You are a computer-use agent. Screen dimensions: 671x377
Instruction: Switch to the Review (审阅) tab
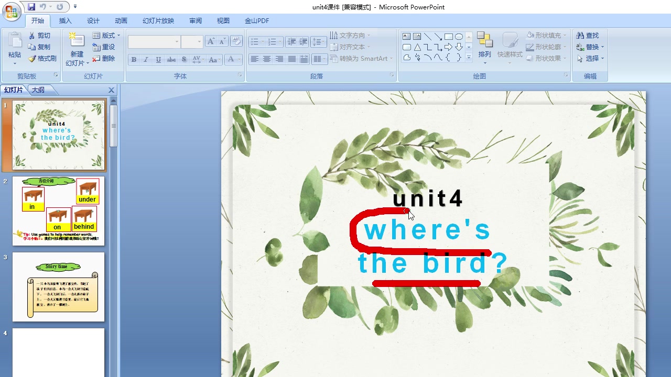pos(196,21)
